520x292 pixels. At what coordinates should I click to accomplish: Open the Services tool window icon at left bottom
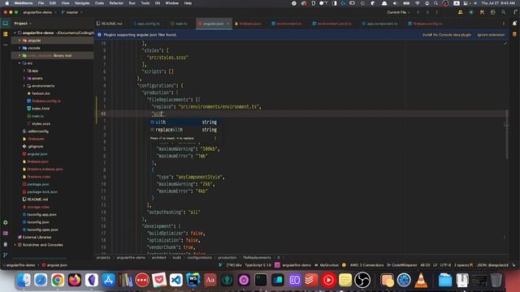click(6, 222)
